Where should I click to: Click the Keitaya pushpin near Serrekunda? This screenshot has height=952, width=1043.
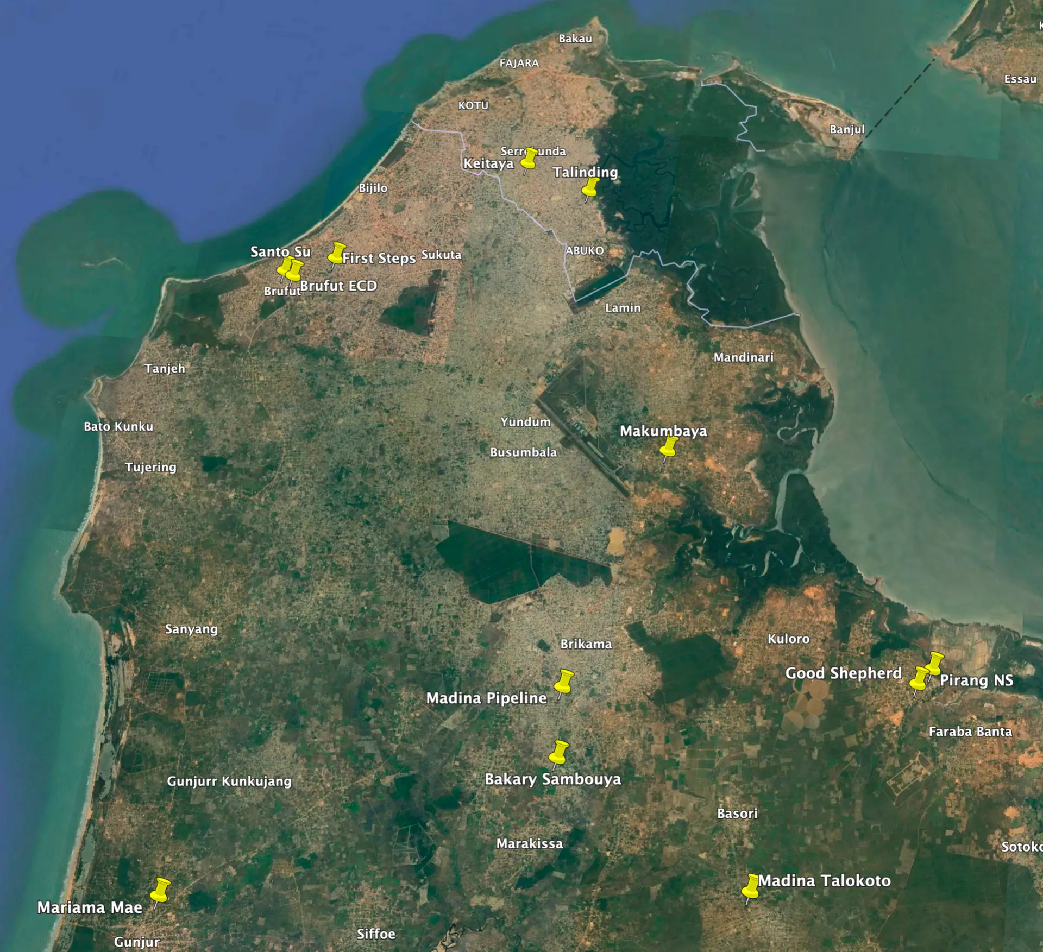pyautogui.click(x=529, y=160)
